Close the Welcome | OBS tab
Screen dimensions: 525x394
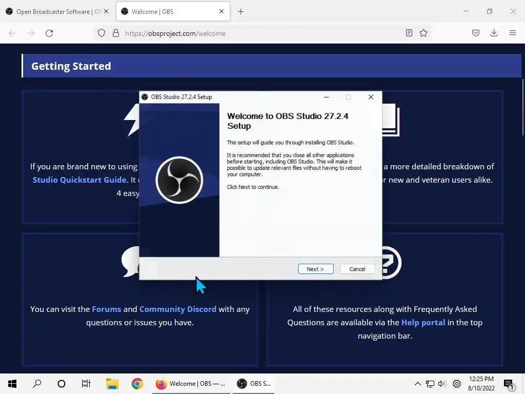click(221, 11)
